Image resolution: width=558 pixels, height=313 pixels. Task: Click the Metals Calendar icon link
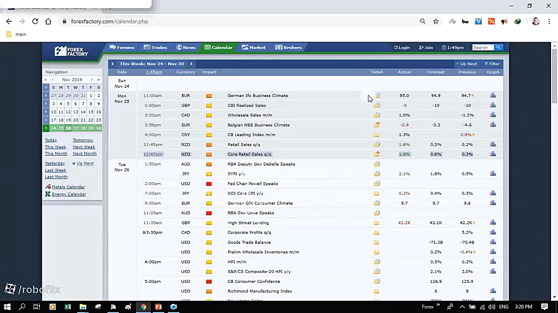[48, 187]
